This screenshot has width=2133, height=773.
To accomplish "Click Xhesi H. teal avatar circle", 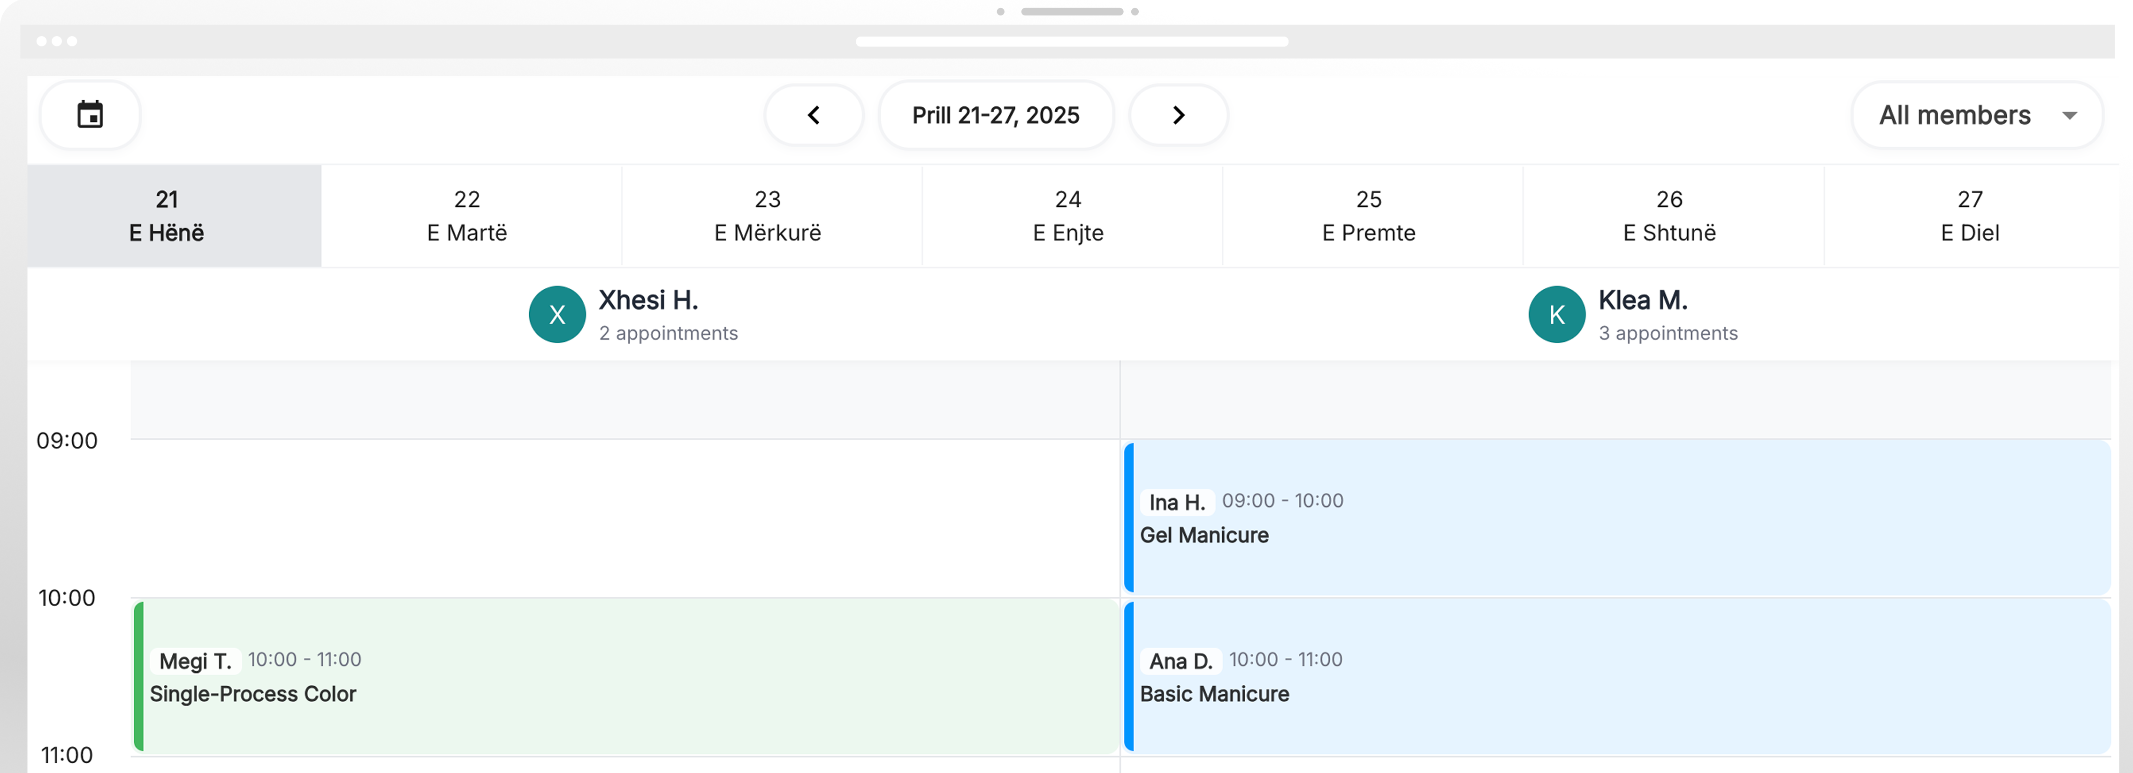I will point(557,315).
